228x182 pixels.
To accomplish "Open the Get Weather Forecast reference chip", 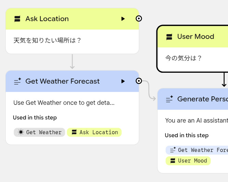I will point(197,150).
